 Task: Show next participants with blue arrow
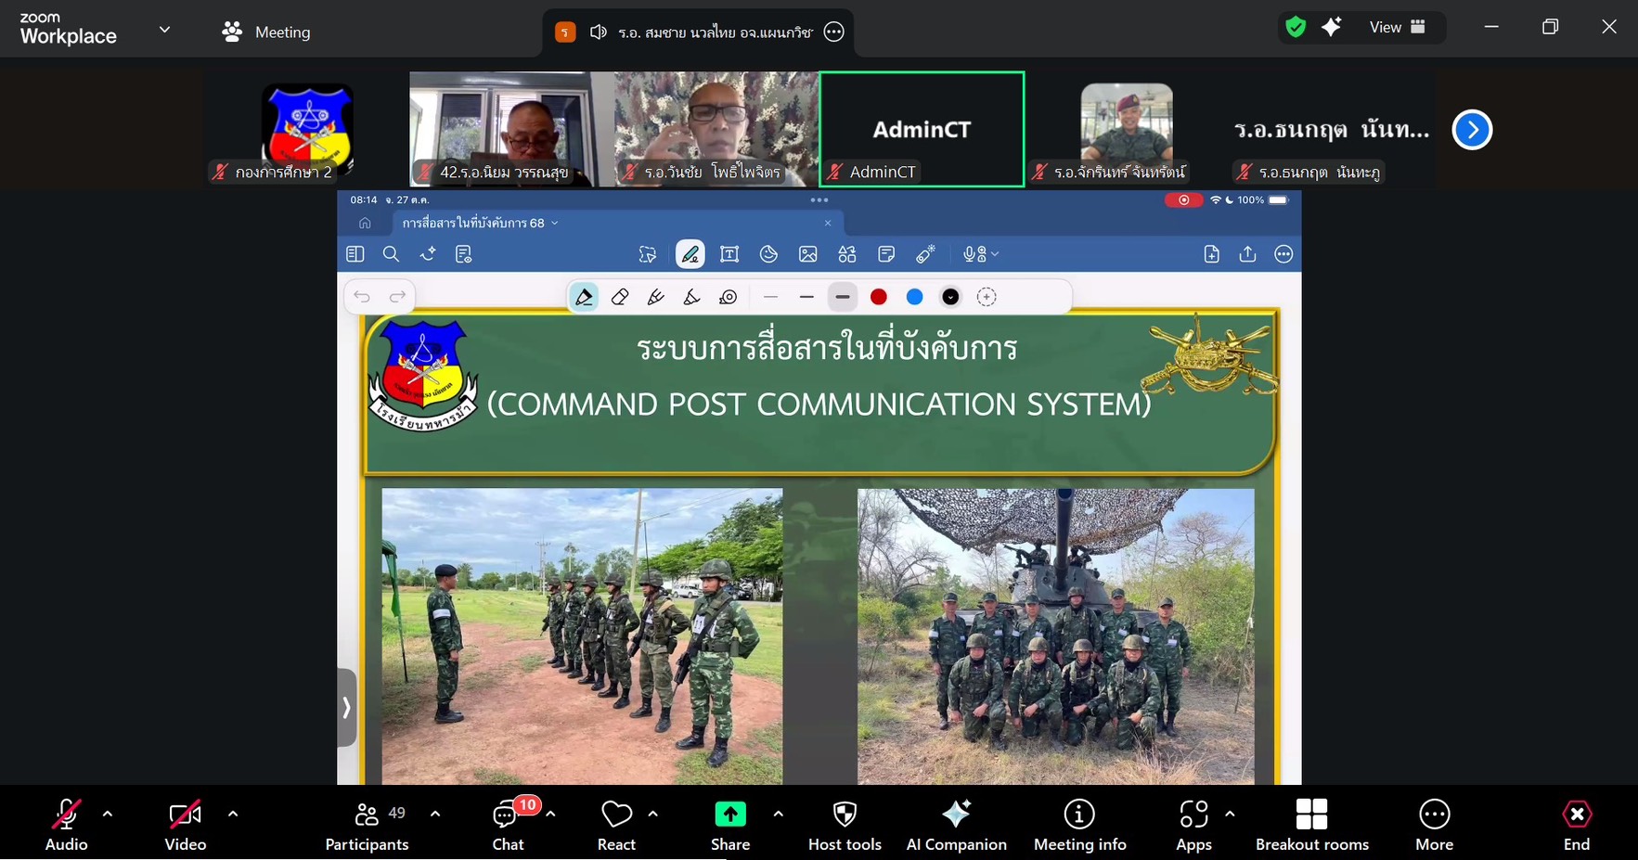[x=1472, y=130]
